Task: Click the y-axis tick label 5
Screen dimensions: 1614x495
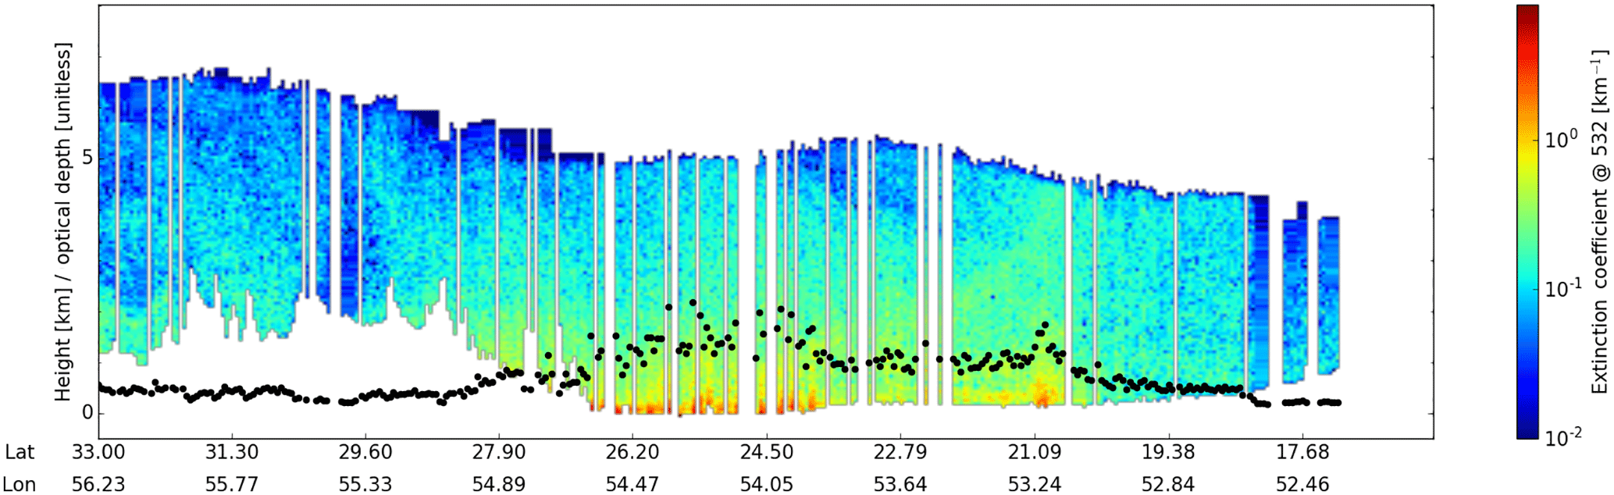Action: (87, 158)
